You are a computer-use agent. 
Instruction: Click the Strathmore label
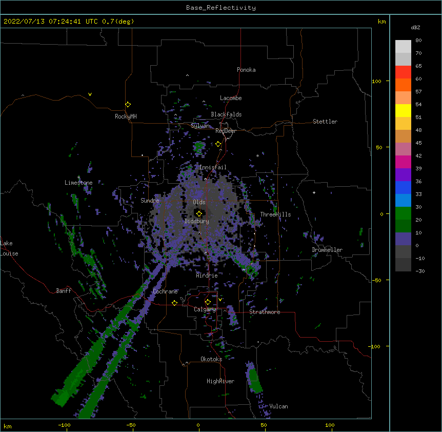tap(265, 312)
